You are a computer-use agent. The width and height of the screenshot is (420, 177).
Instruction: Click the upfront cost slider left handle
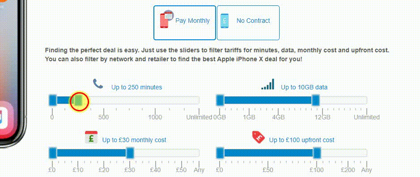click(x=220, y=153)
